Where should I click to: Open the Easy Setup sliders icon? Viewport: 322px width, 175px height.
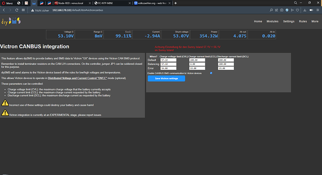[x=318, y=10]
